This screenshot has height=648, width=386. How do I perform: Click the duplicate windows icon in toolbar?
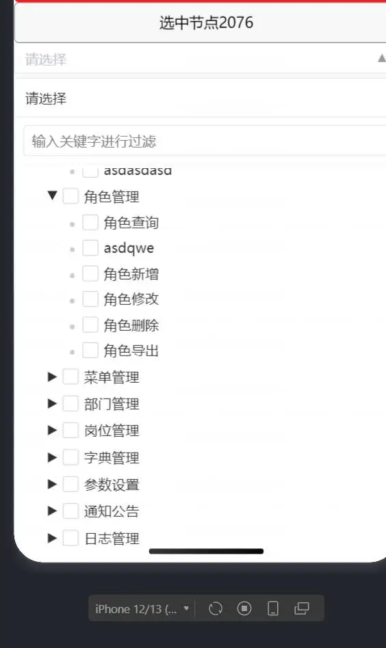pos(302,608)
